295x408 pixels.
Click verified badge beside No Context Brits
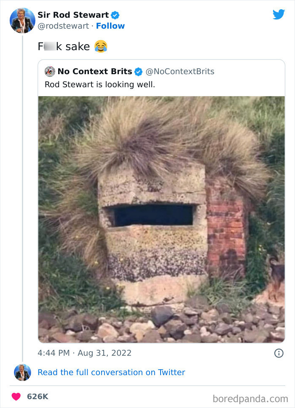(x=138, y=72)
